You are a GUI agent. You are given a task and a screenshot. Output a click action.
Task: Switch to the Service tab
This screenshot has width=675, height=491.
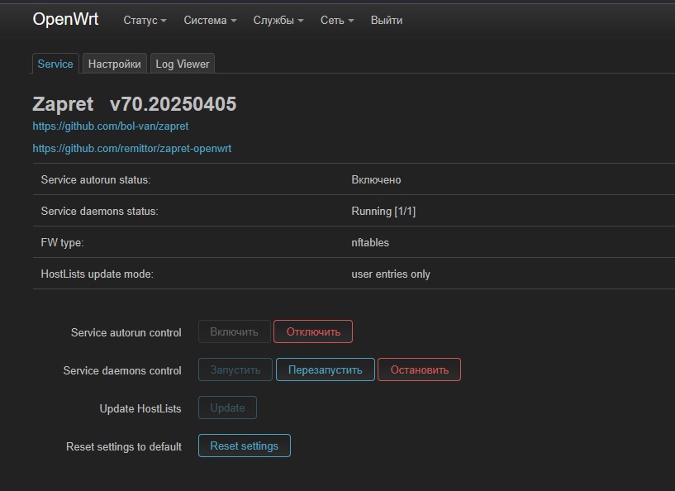pos(55,64)
